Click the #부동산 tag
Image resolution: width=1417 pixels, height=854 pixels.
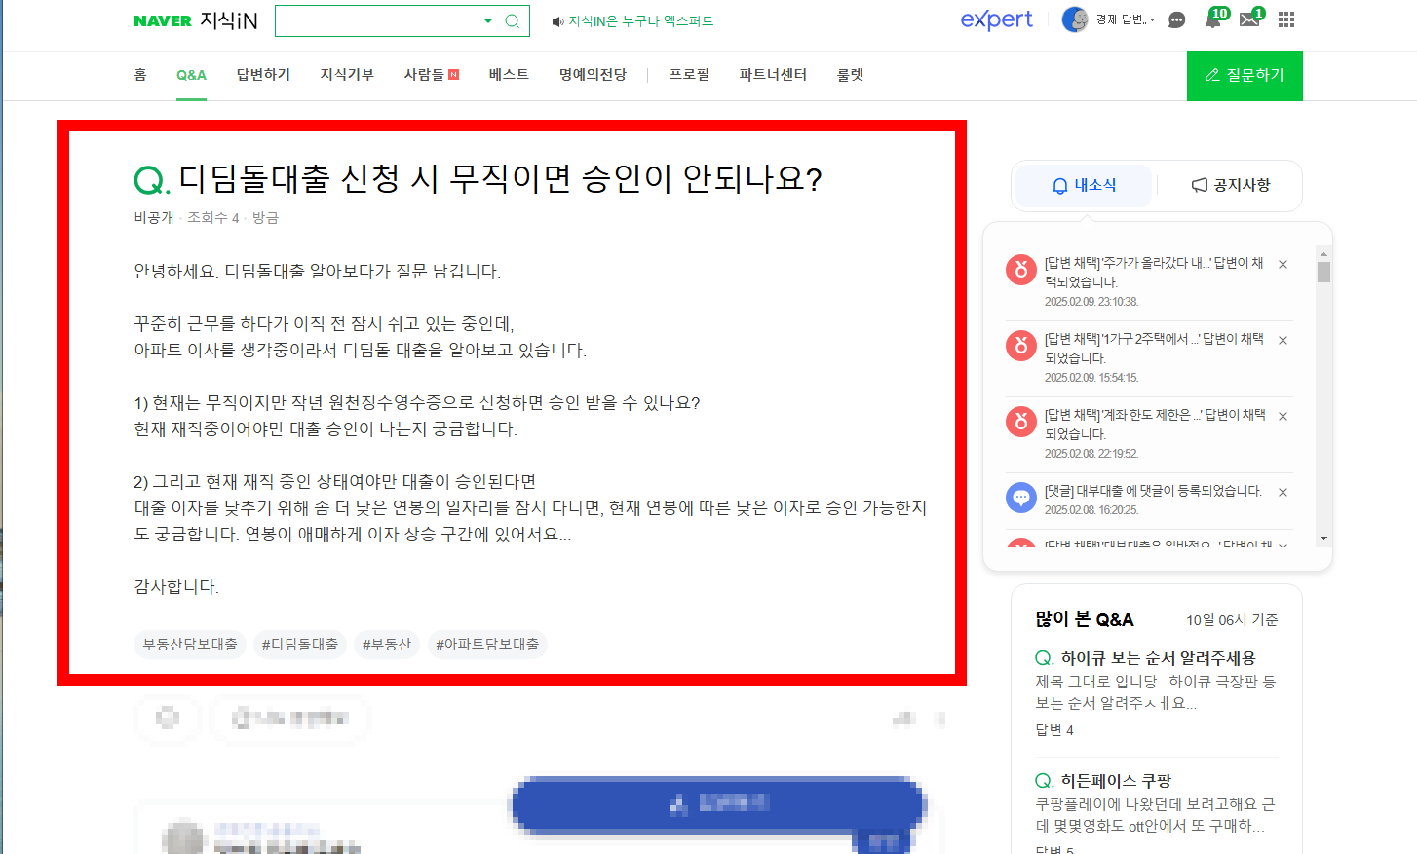click(x=386, y=645)
